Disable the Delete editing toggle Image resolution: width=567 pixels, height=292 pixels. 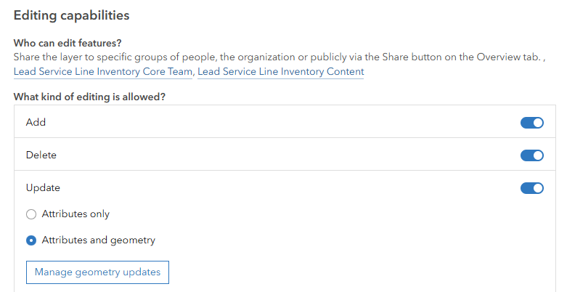pyautogui.click(x=531, y=155)
